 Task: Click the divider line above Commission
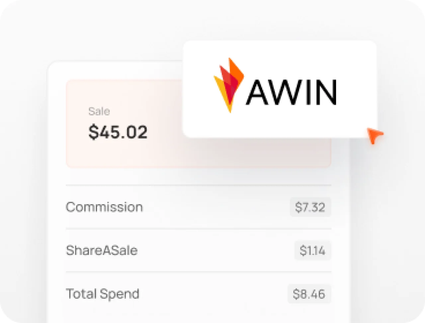tap(198, 185)
